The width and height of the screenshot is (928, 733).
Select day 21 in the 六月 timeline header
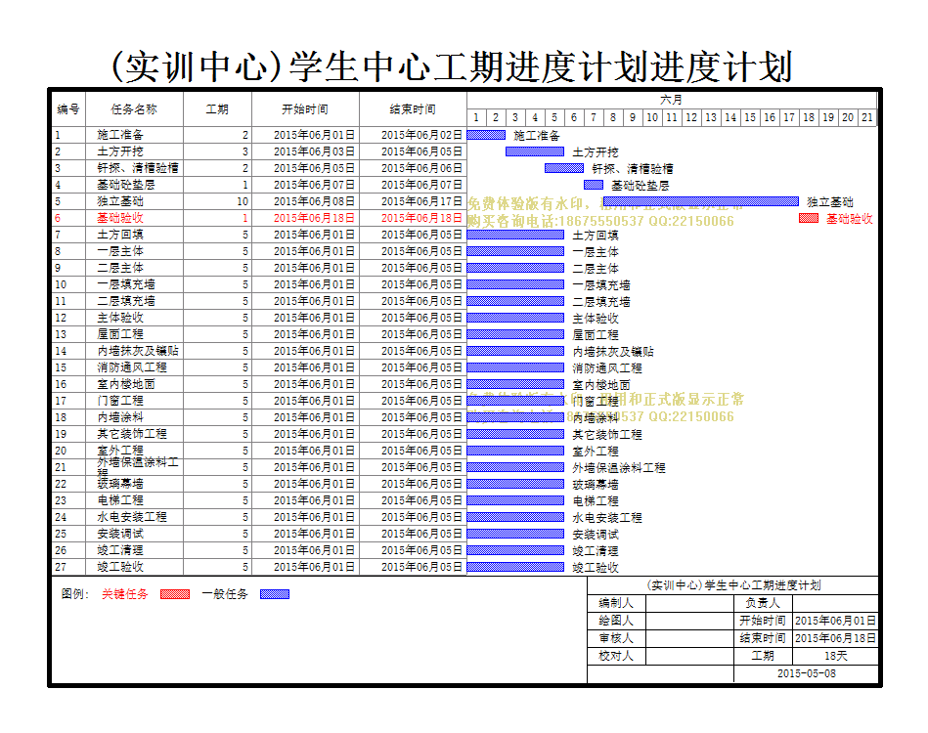pyautogui.click(x=867, y=117)
